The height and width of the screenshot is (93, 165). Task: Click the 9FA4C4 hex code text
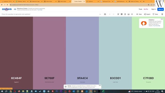[x=82, y=78]
